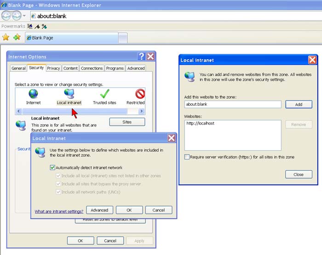Click the Sites button
Viewport: 322px width, 255px height.
127,122
